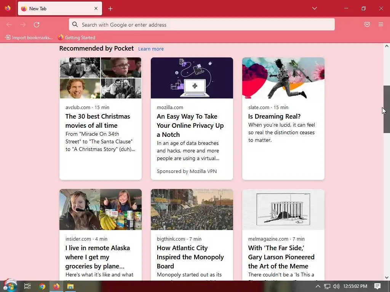The image size is (390, 292).
Task: Click the Firefox View icon in tab strip
Action: pyautogui.click(x=8, y=8)
